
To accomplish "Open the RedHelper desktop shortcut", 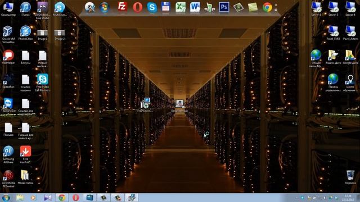I will click(8, 57).
